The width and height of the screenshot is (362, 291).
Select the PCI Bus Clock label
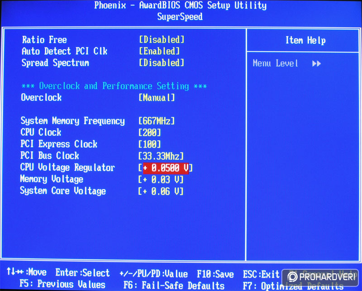[x=50, y=155]
